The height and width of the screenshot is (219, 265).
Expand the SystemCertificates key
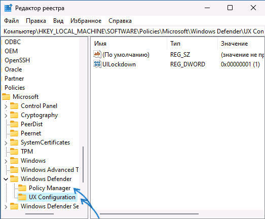[x=6, y=143]
